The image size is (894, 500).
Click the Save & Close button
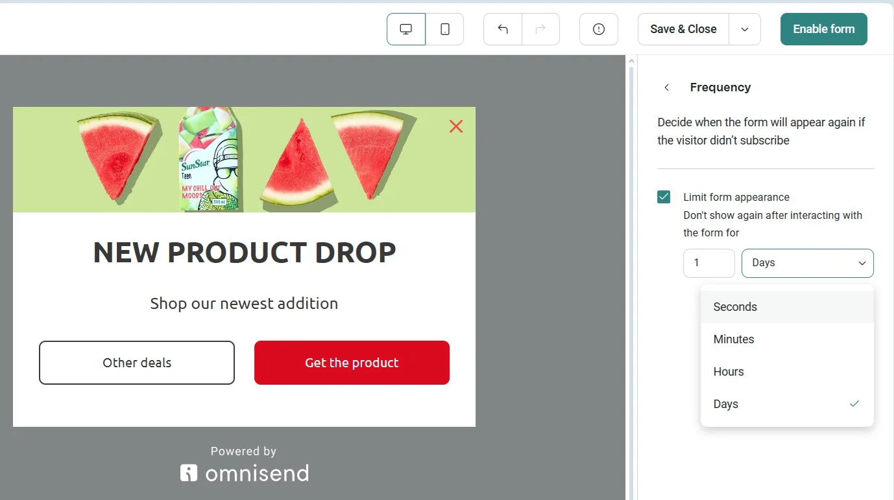tap(683, 29)
